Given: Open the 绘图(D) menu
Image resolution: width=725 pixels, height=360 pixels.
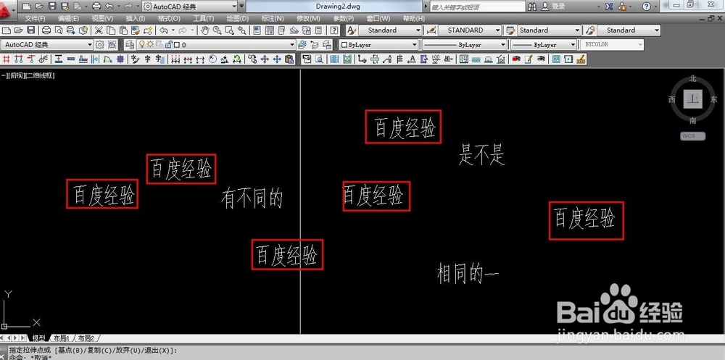Looking at the screenshot, I should click(x=238, y=19).
